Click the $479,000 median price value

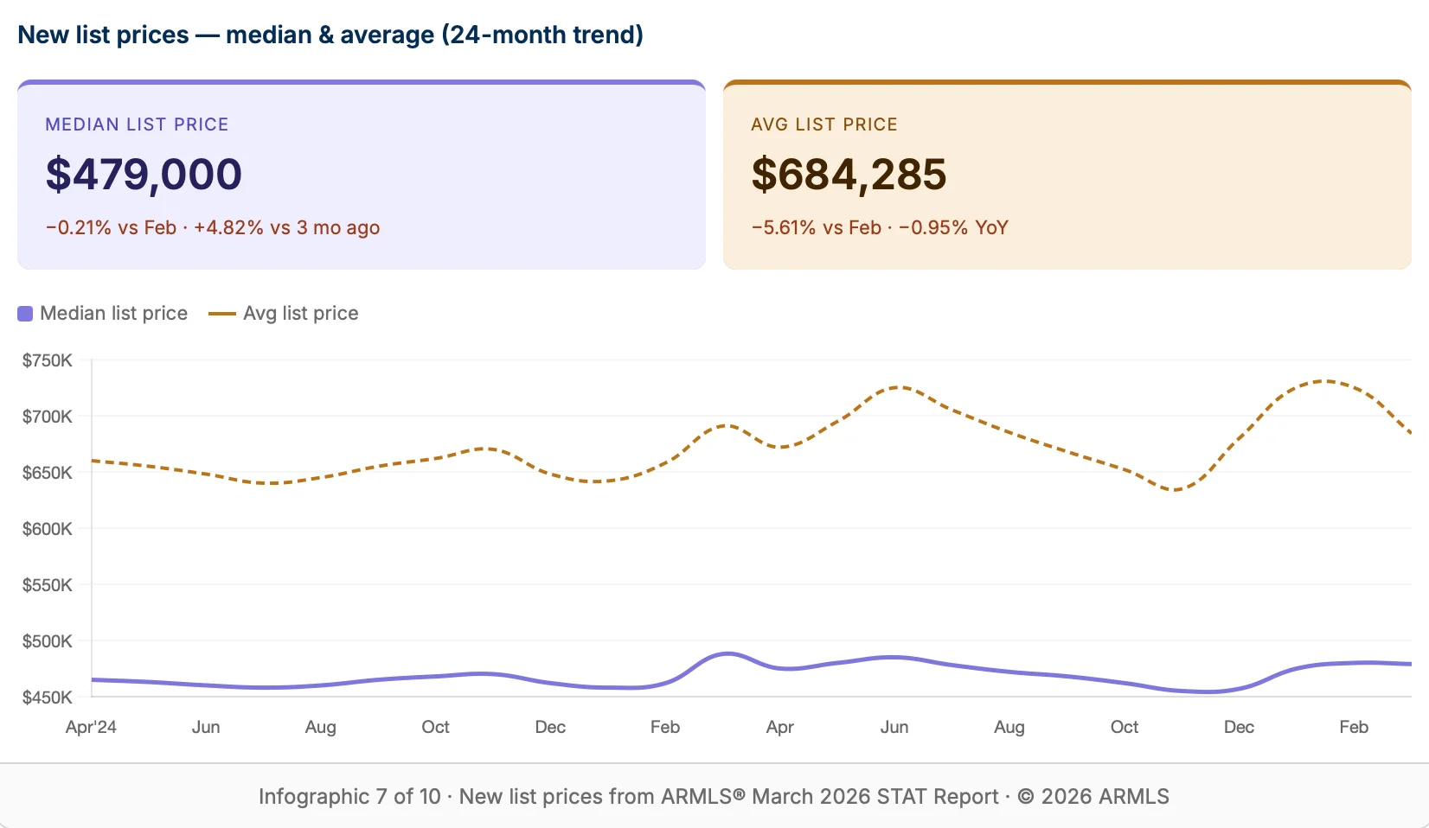[x=144, y=175]
